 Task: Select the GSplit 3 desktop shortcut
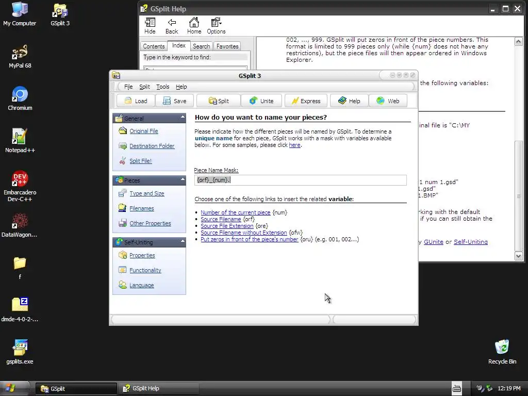pos(60,14)
